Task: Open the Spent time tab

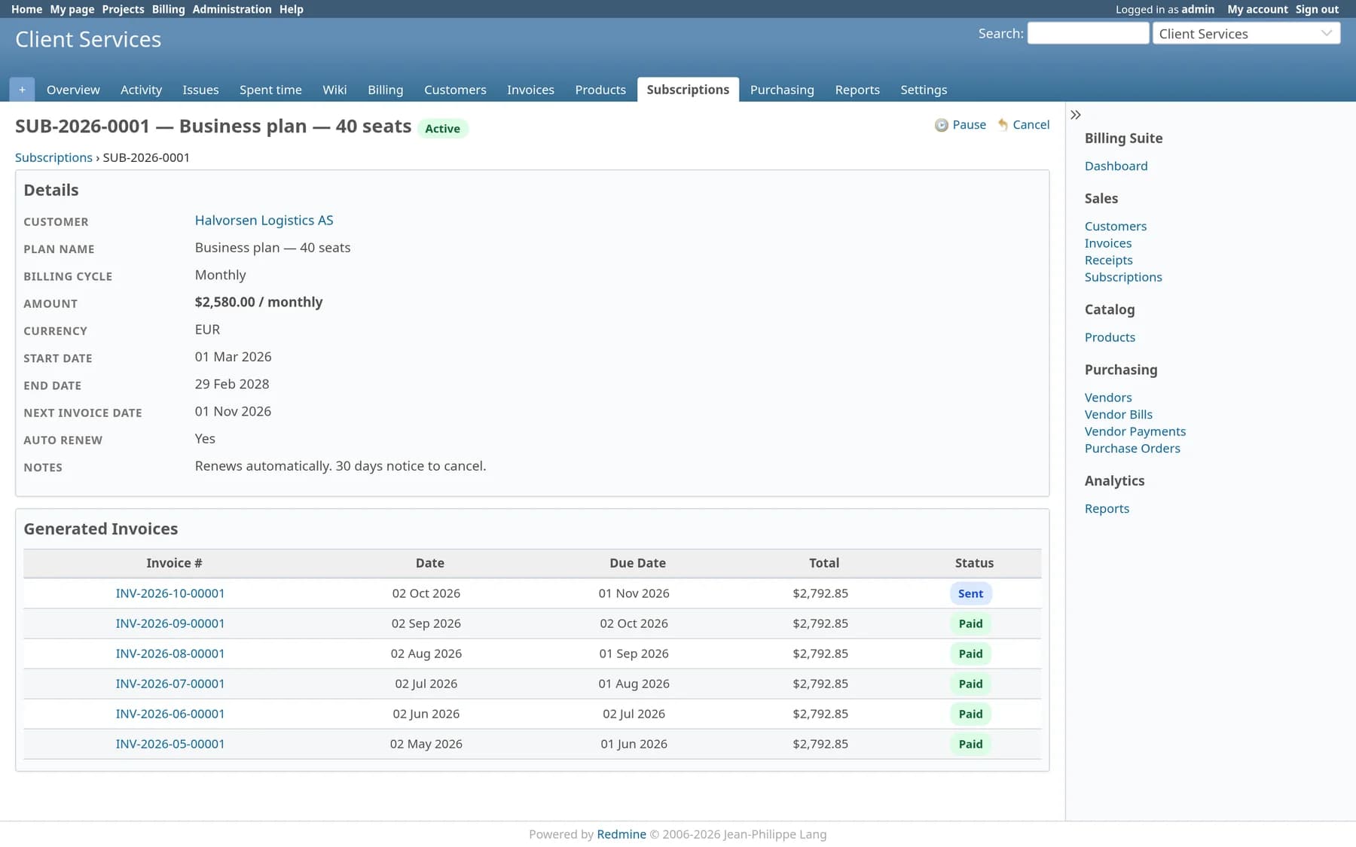Action: tap(270, 90)
